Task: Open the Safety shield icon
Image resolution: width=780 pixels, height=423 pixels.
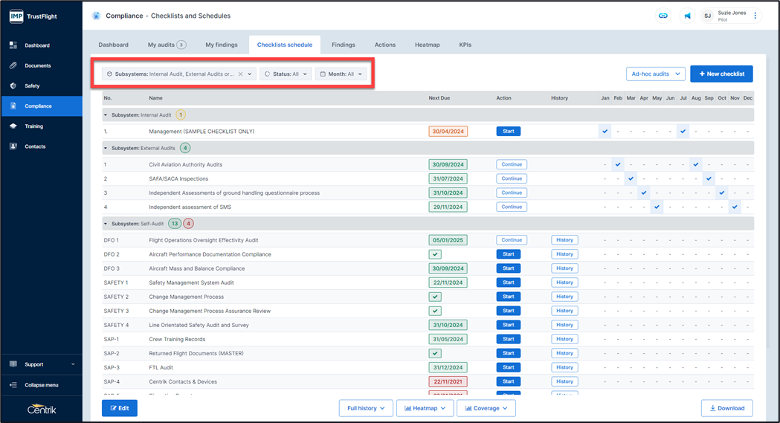Action: click(13, 85)
